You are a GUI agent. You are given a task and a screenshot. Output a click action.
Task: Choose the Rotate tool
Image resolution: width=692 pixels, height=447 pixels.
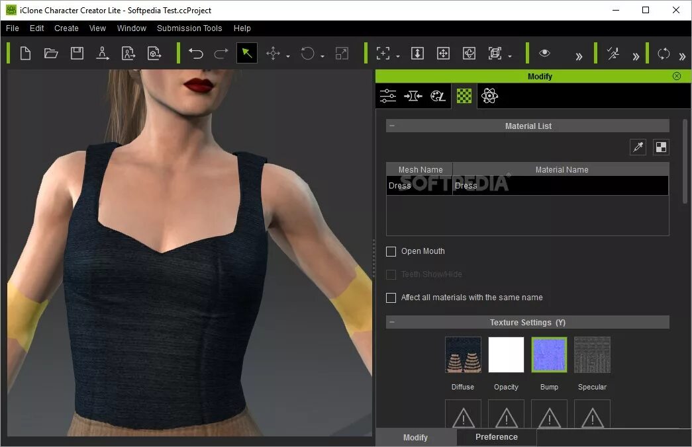click(x=308, y=54)
